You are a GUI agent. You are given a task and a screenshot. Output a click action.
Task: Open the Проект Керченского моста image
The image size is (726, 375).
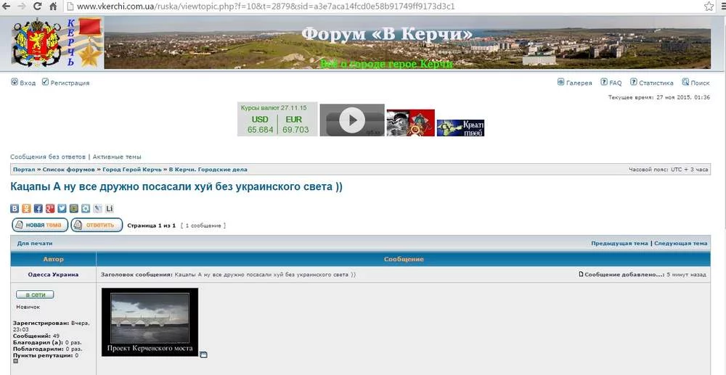click(150, 322)
